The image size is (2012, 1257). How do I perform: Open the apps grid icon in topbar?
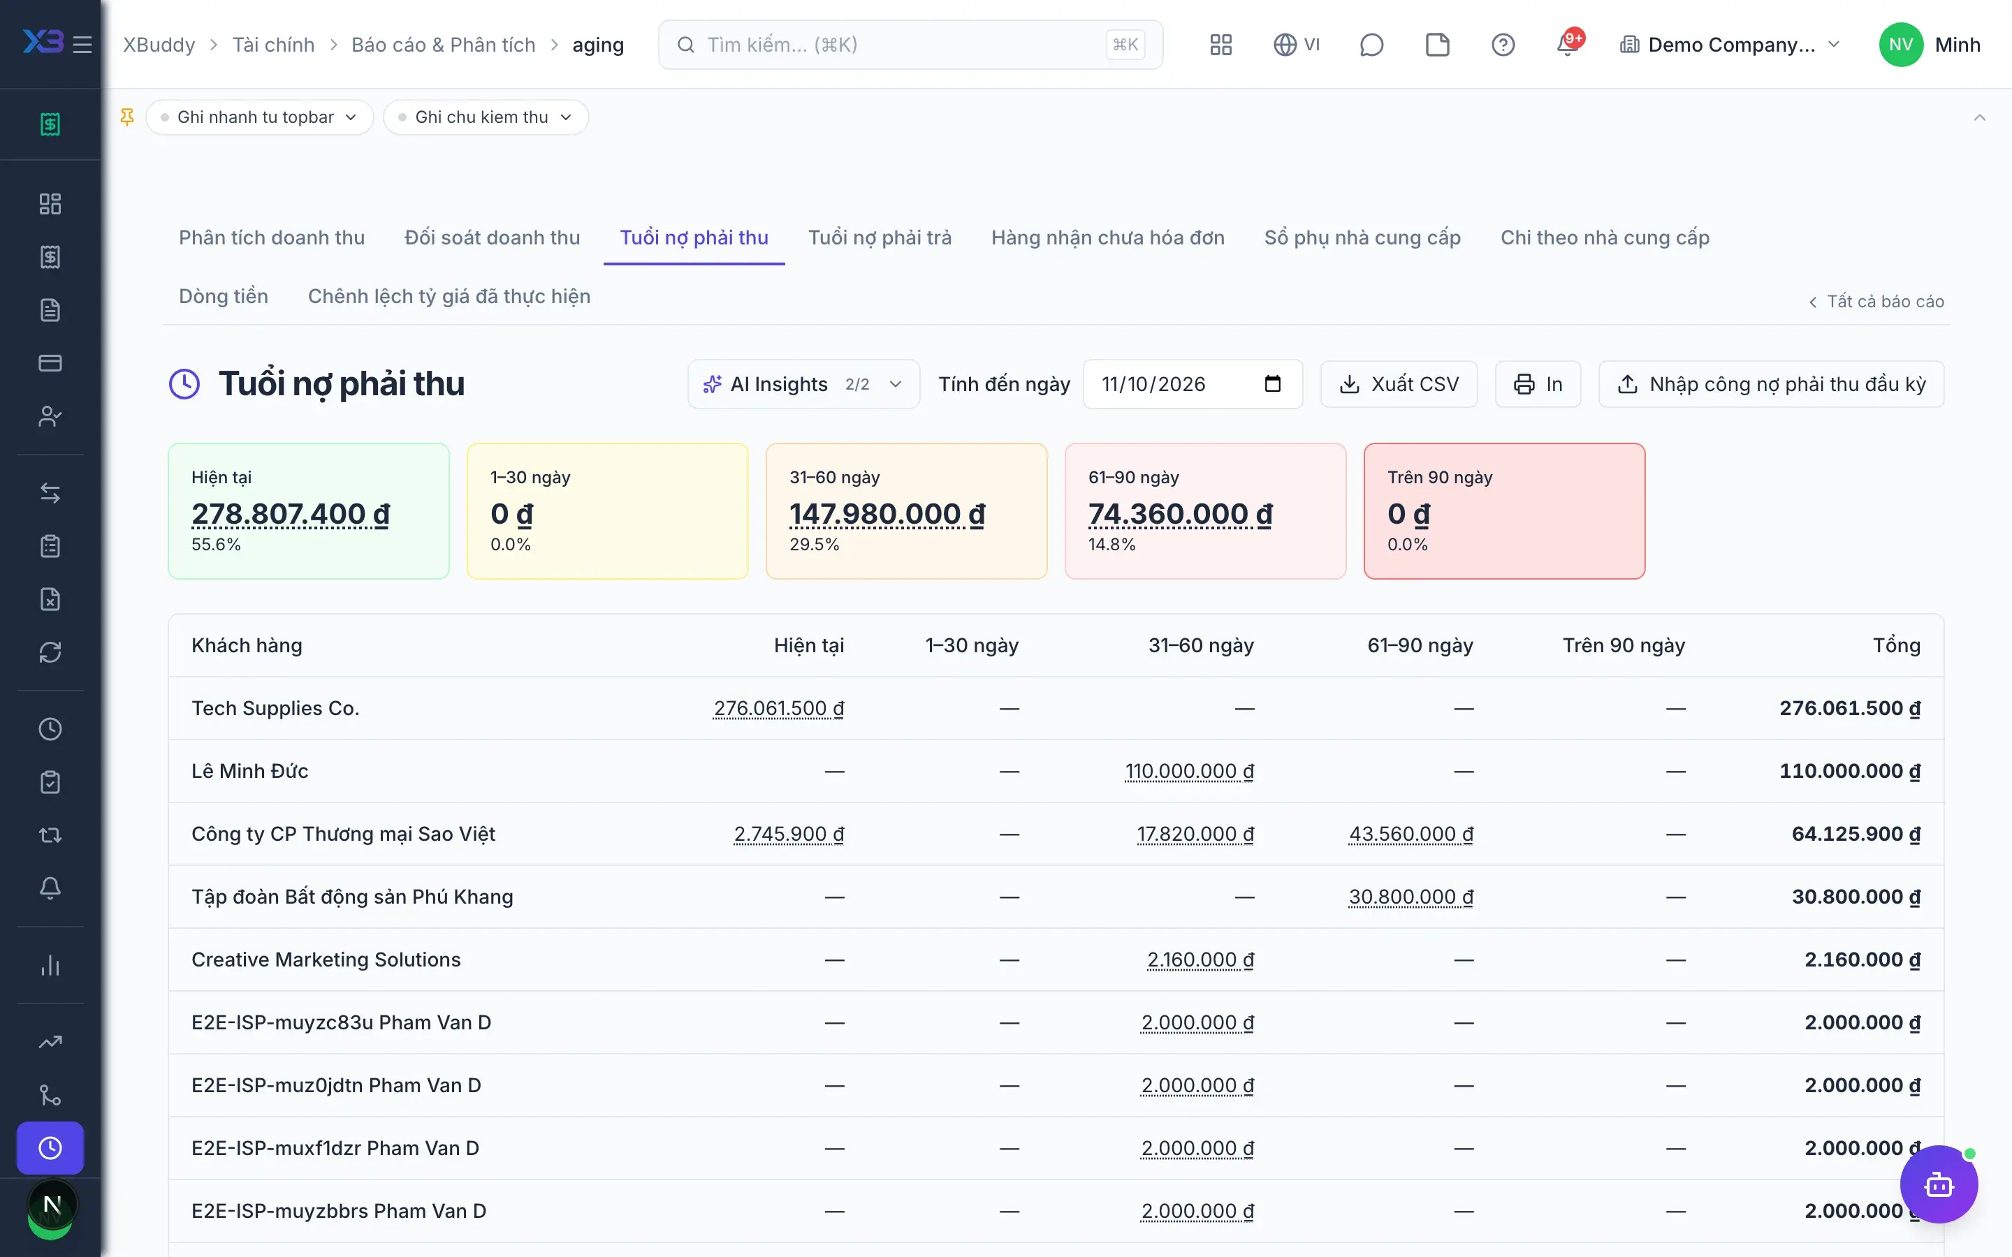pos(1220,45)
